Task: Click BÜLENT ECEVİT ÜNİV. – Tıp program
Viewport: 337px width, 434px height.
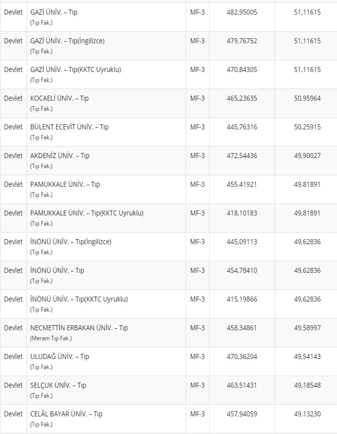Action: pyautogui.click(x=69, y=127)
